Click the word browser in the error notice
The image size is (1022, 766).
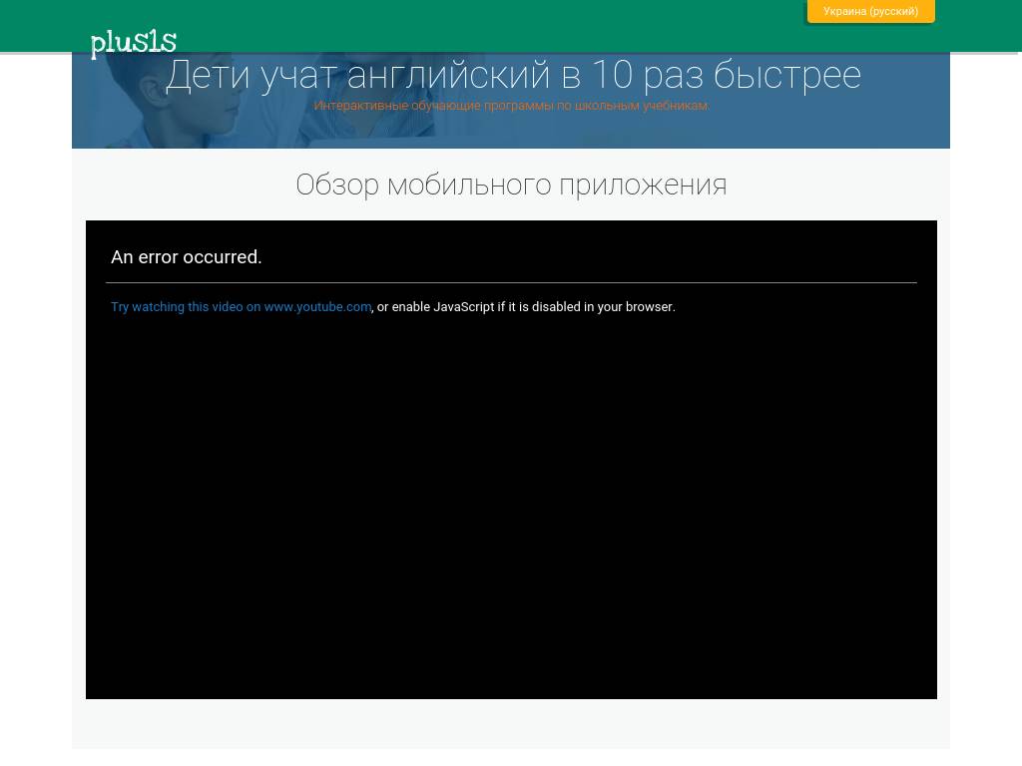649,307
